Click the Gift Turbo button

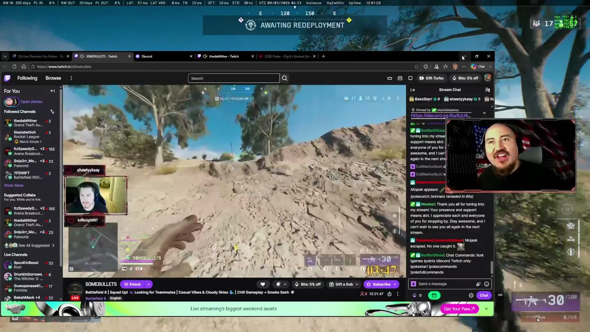coord(431,78)
